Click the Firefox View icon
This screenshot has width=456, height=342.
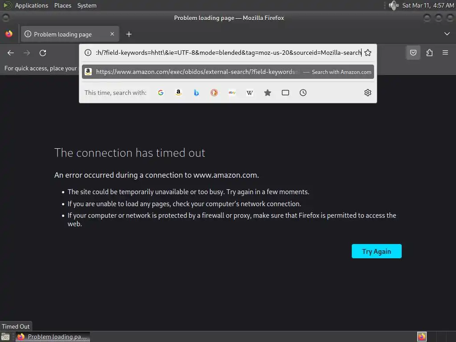point(9,34)
